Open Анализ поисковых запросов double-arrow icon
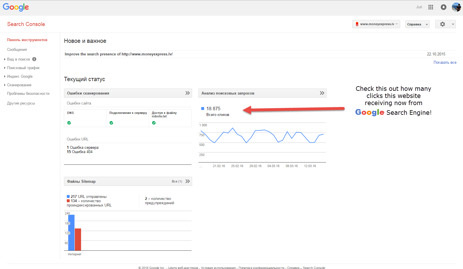The image size is (463, 269). click(322, 93)
